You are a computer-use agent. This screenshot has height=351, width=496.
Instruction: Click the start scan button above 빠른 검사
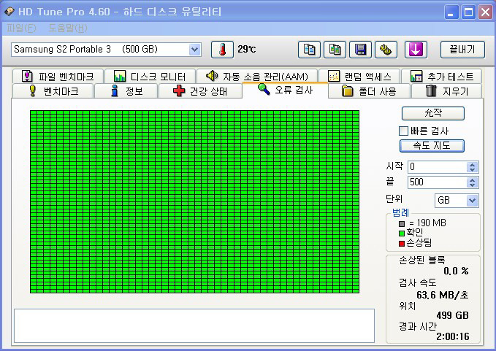(433, 113)
